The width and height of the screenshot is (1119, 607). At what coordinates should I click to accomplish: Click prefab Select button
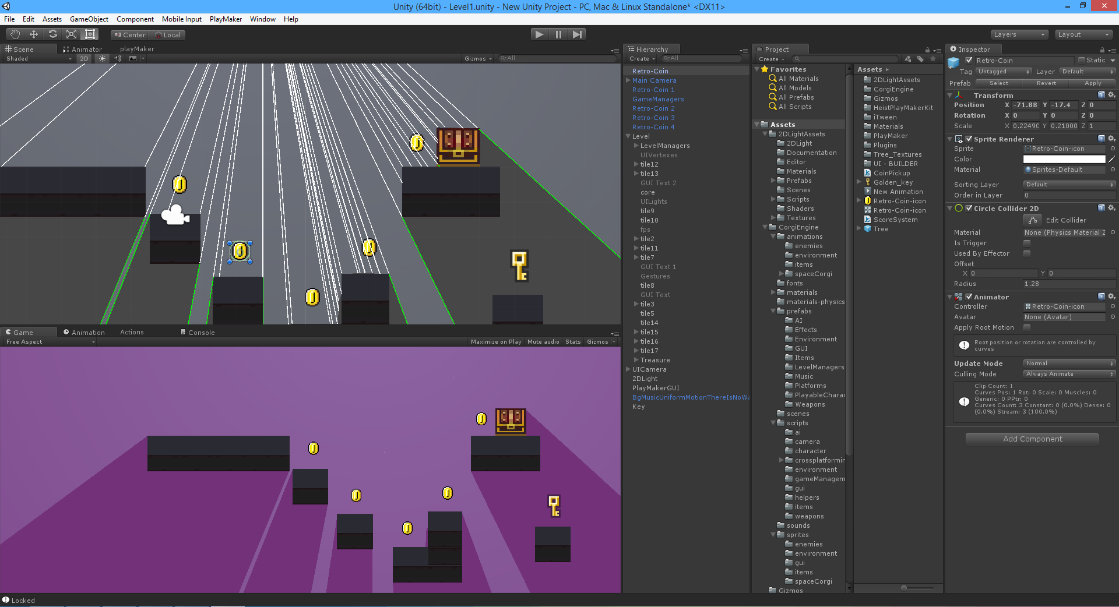pos(998,83)
